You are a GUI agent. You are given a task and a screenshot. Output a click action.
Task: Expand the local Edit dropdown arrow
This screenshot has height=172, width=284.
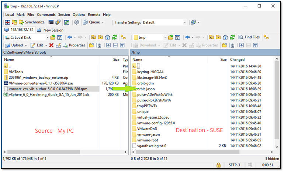pos(46,45)
